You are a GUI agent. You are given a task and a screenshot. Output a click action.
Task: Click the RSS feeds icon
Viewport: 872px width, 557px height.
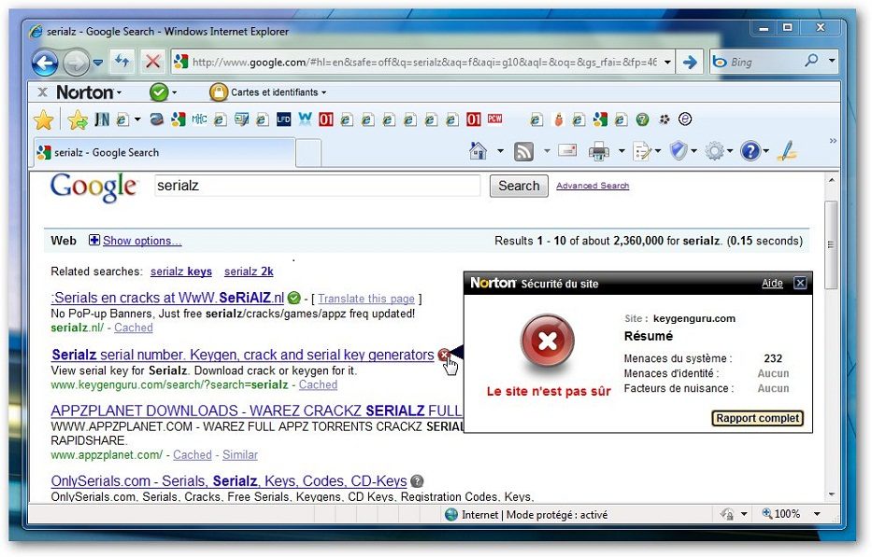523,151
